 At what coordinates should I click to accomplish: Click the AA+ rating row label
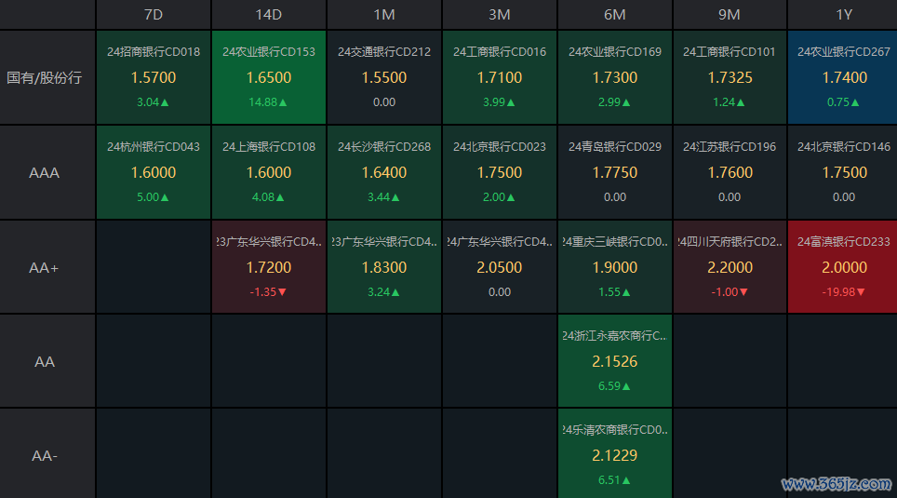pos(47,267)
